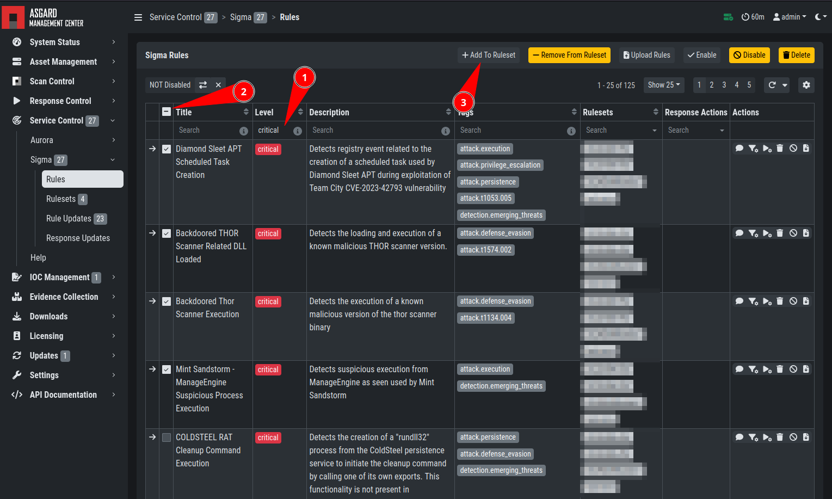Click the Remove From Ruleset button
Viewport: 832px width, 499px height.
569,55
